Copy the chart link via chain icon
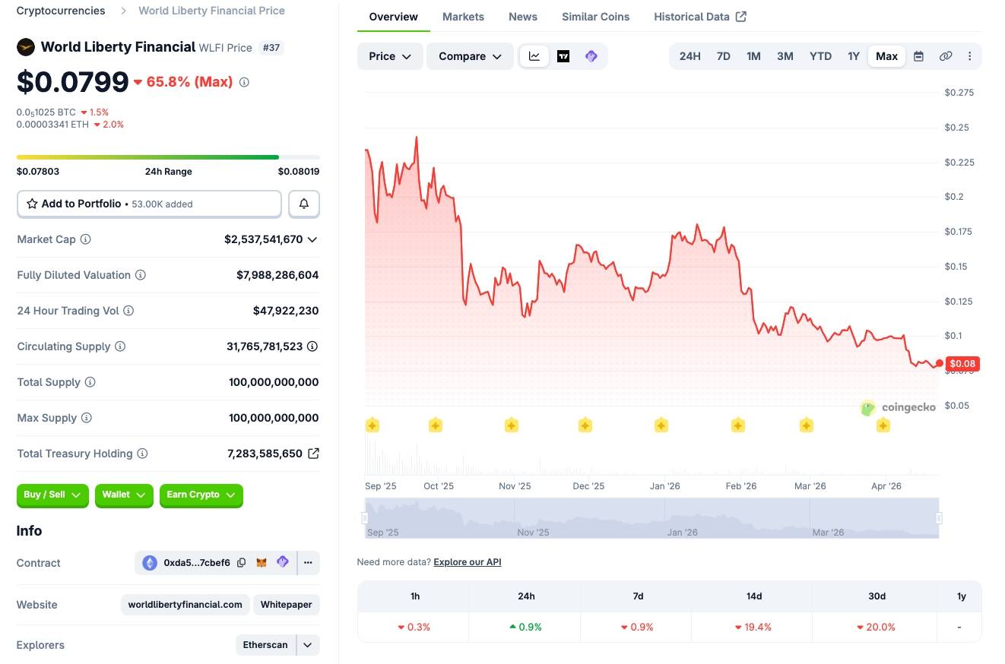1005x664 pixels. coord(946,55)
